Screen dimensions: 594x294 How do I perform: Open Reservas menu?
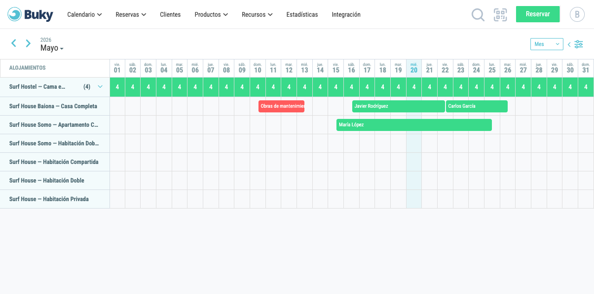coord(131,14)
